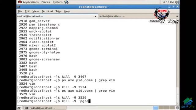
Task: Click the '2976 bash' line
Action: [x=28, y=56]
